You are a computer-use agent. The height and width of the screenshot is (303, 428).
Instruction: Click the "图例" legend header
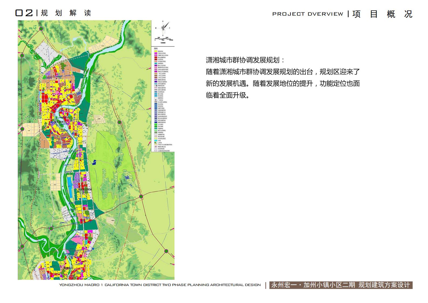156,49
